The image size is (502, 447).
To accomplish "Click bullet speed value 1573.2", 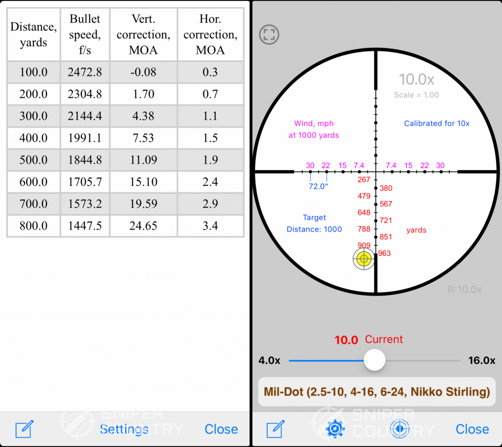I will point(85,203).
